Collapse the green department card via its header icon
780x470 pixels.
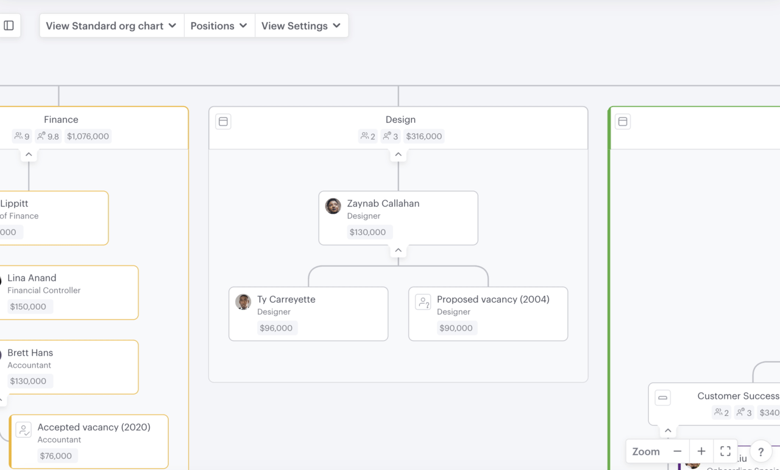click(x=622, y=121)
